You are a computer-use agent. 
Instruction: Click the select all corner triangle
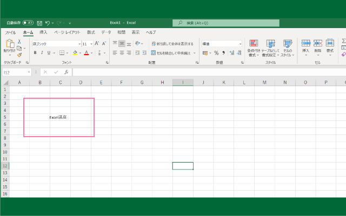[x=6, y=83]
